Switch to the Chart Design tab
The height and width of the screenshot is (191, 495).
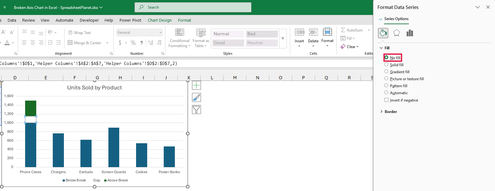tap(160, 20)
